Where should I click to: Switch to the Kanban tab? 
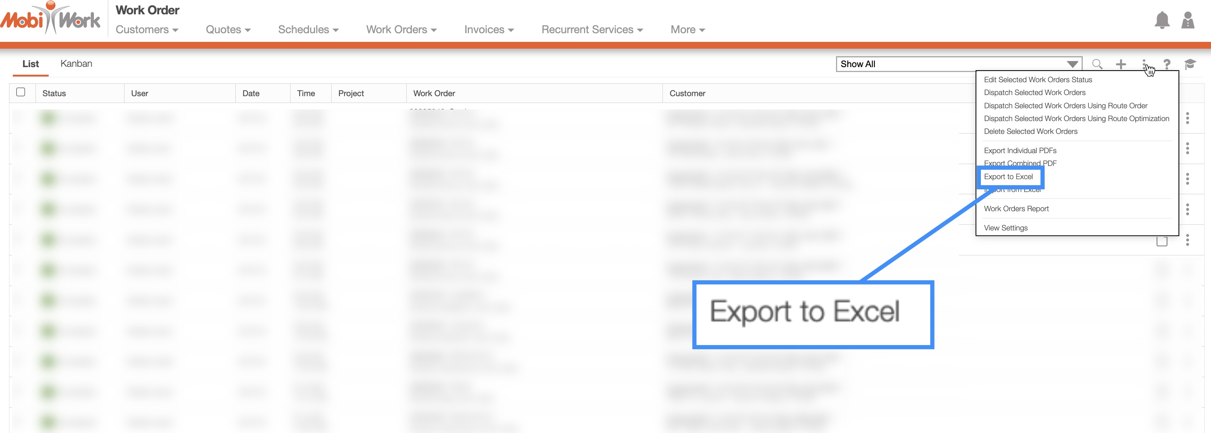pos(76,64)
